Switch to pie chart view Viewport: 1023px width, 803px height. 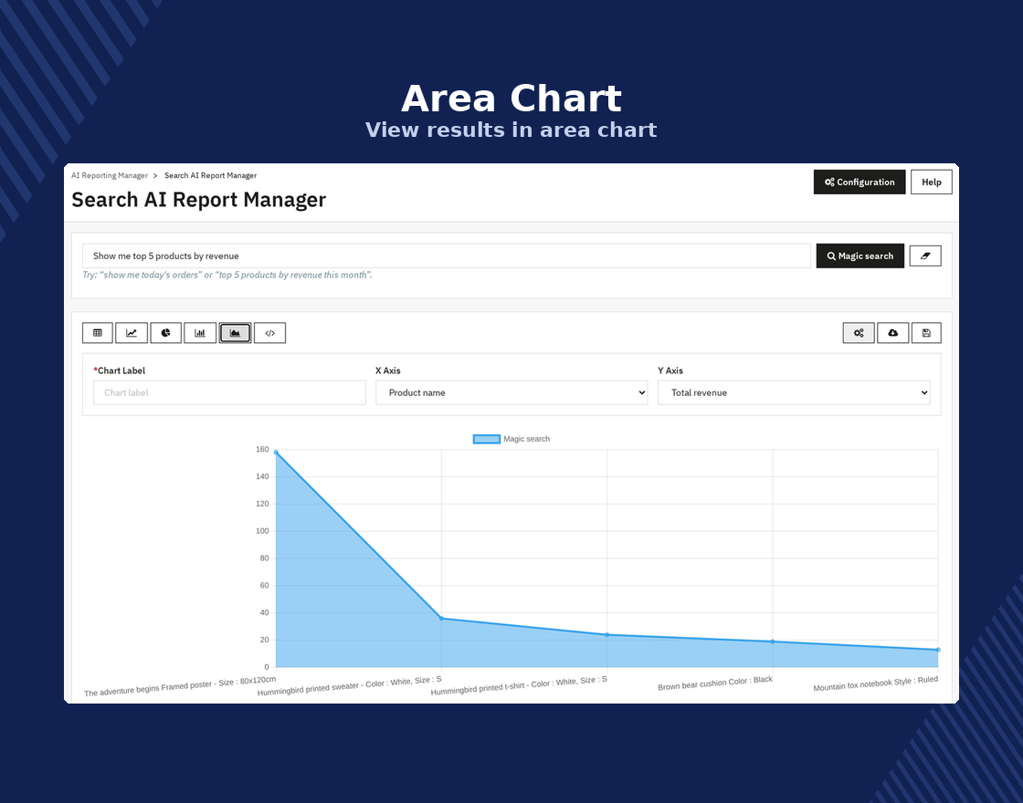pyautogui.click(x=165, y=333)
